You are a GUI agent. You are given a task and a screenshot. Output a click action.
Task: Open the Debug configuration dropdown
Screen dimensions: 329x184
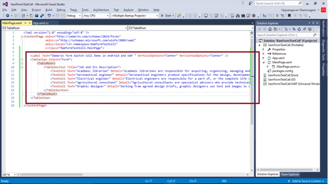[x=73, y=16]
